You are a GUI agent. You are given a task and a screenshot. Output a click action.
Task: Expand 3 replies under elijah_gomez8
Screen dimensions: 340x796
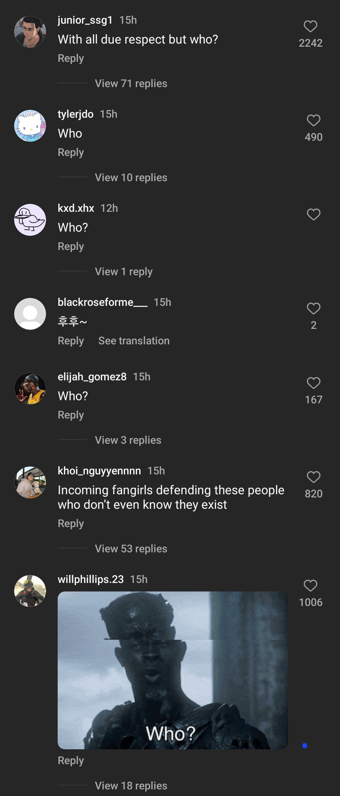pos(128,440)
